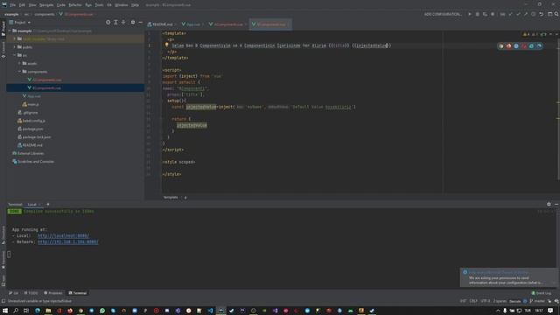Expand the node_modules folder
This screenshot has height=315, width=560.
coord(15,38)
